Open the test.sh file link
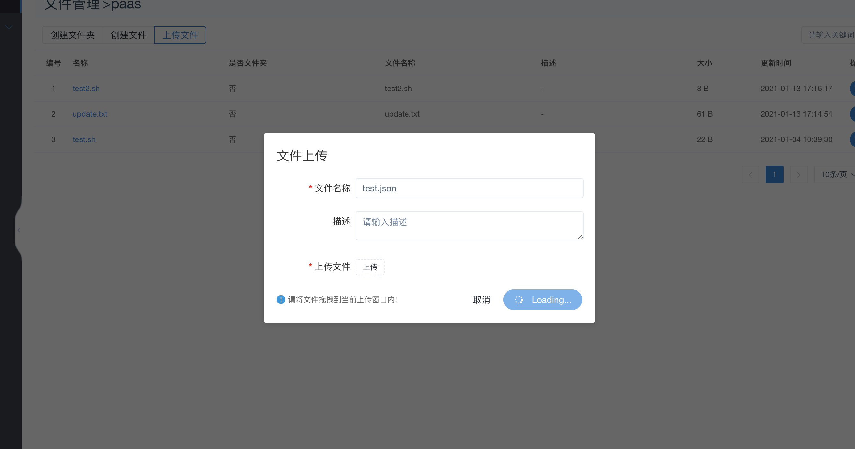 click(84, 139)
